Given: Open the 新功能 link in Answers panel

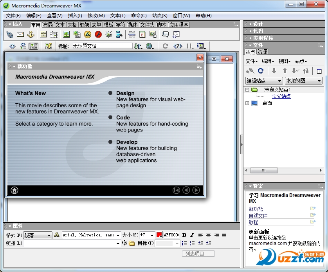Looking at the screenshot, I should (256, 209).
